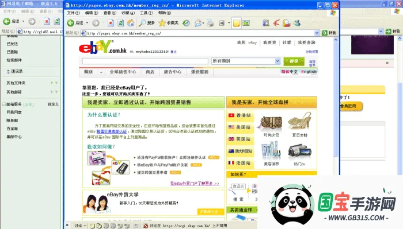The height and width of the screenshot is (229, 403).
Task: Open the 文件(F) menu in eBay window
Action: pyautogui.click(x=73, y=13)
